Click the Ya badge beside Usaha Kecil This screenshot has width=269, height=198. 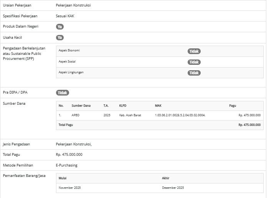point(60,38)
